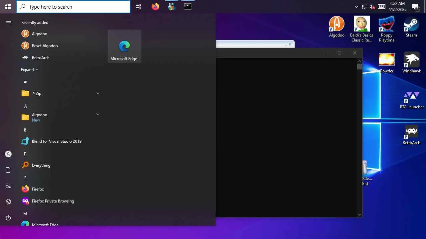
Task: Show hidden system tray icons
Action: (x=356, y=7)
